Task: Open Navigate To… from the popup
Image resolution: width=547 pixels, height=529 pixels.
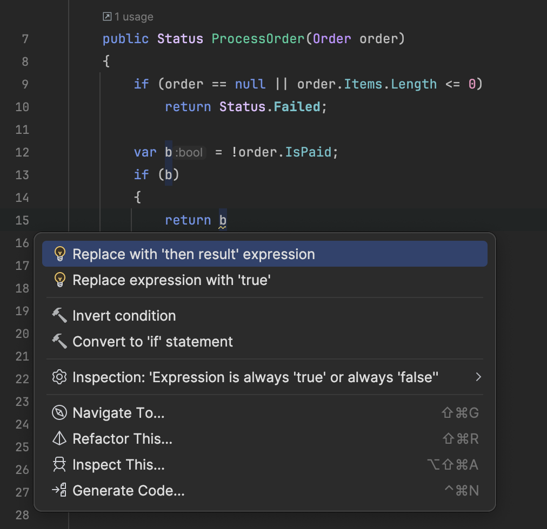Action: [118, 413]
